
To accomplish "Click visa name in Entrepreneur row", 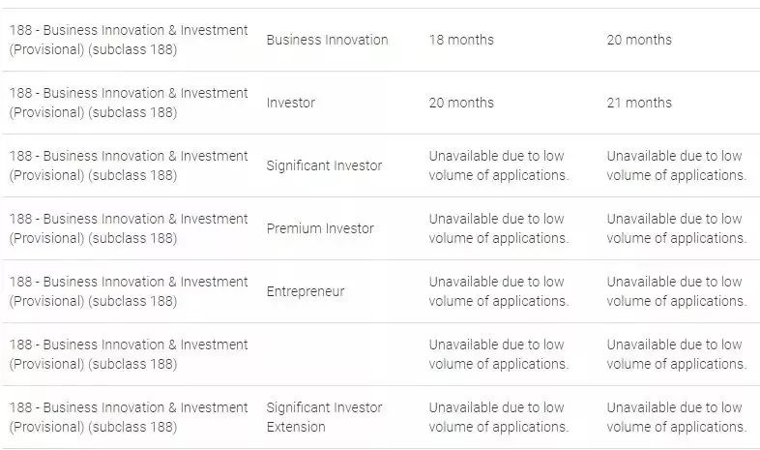I will (129, 291).
